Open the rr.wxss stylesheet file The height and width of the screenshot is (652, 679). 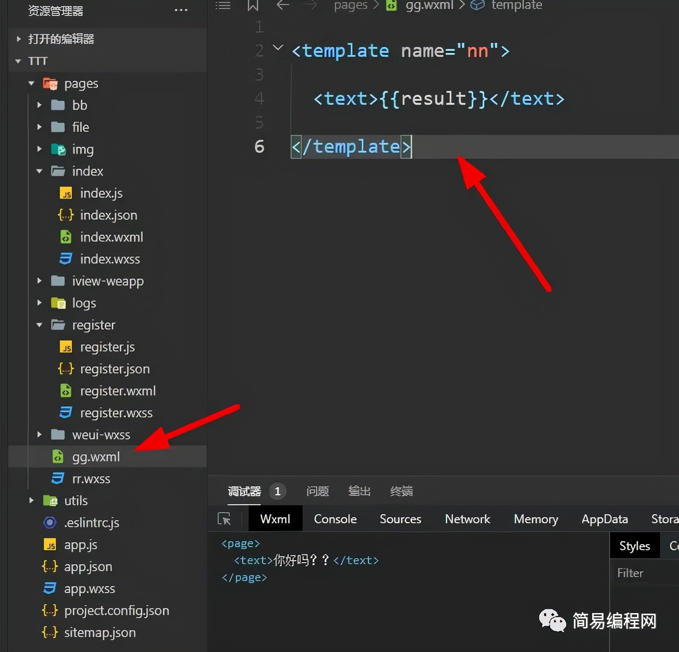coord(91,479)
